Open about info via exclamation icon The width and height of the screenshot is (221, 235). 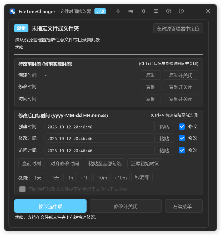coord(181,11)
